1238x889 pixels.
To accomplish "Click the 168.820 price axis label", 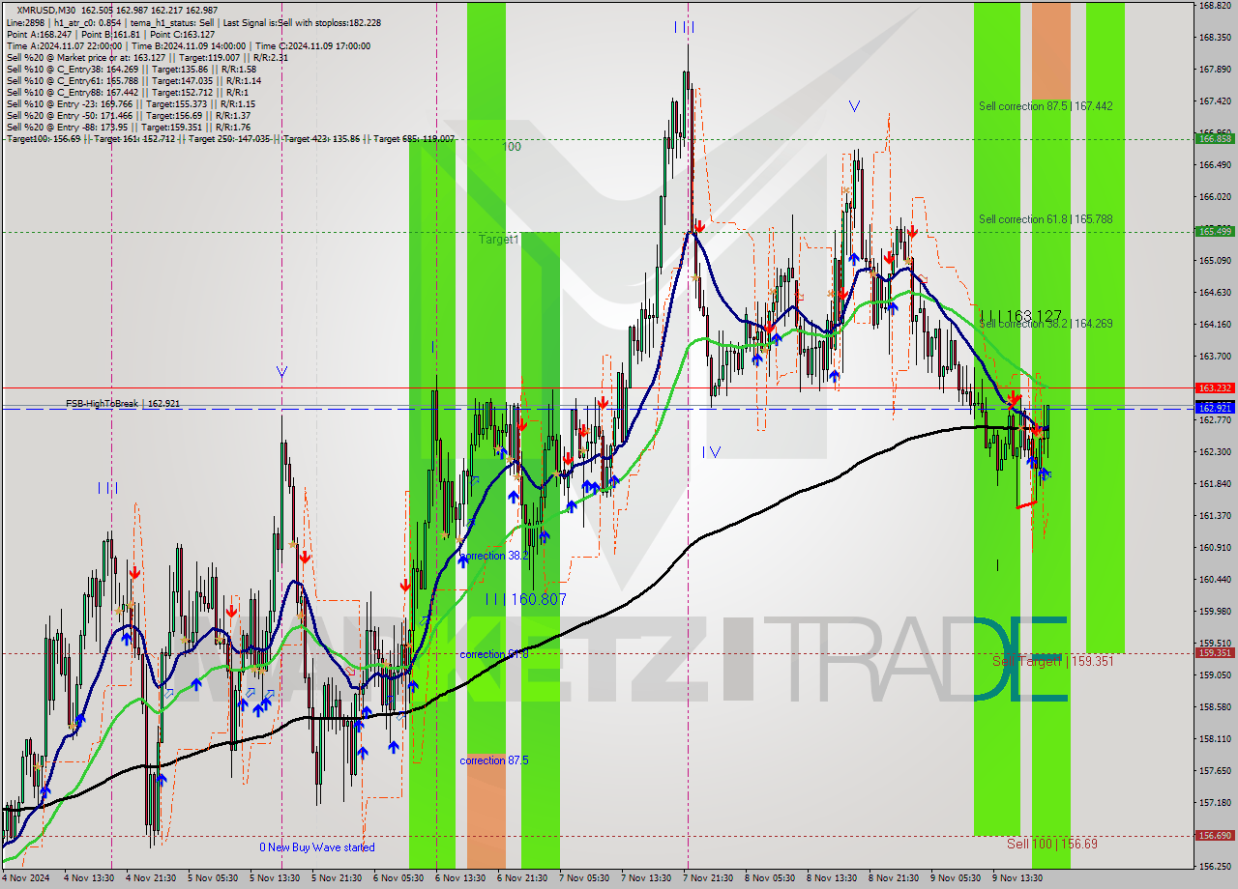I will coord(1215,6).
